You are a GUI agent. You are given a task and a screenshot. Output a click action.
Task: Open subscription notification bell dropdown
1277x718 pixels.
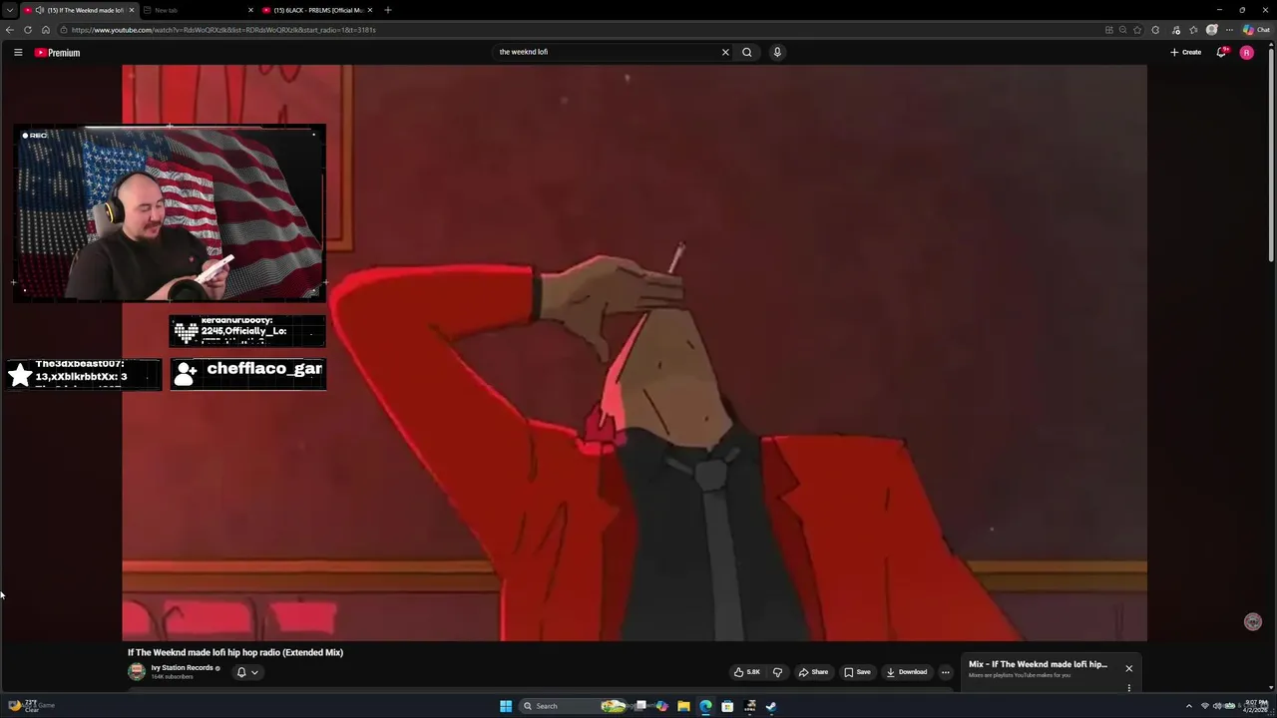[247, 672]
